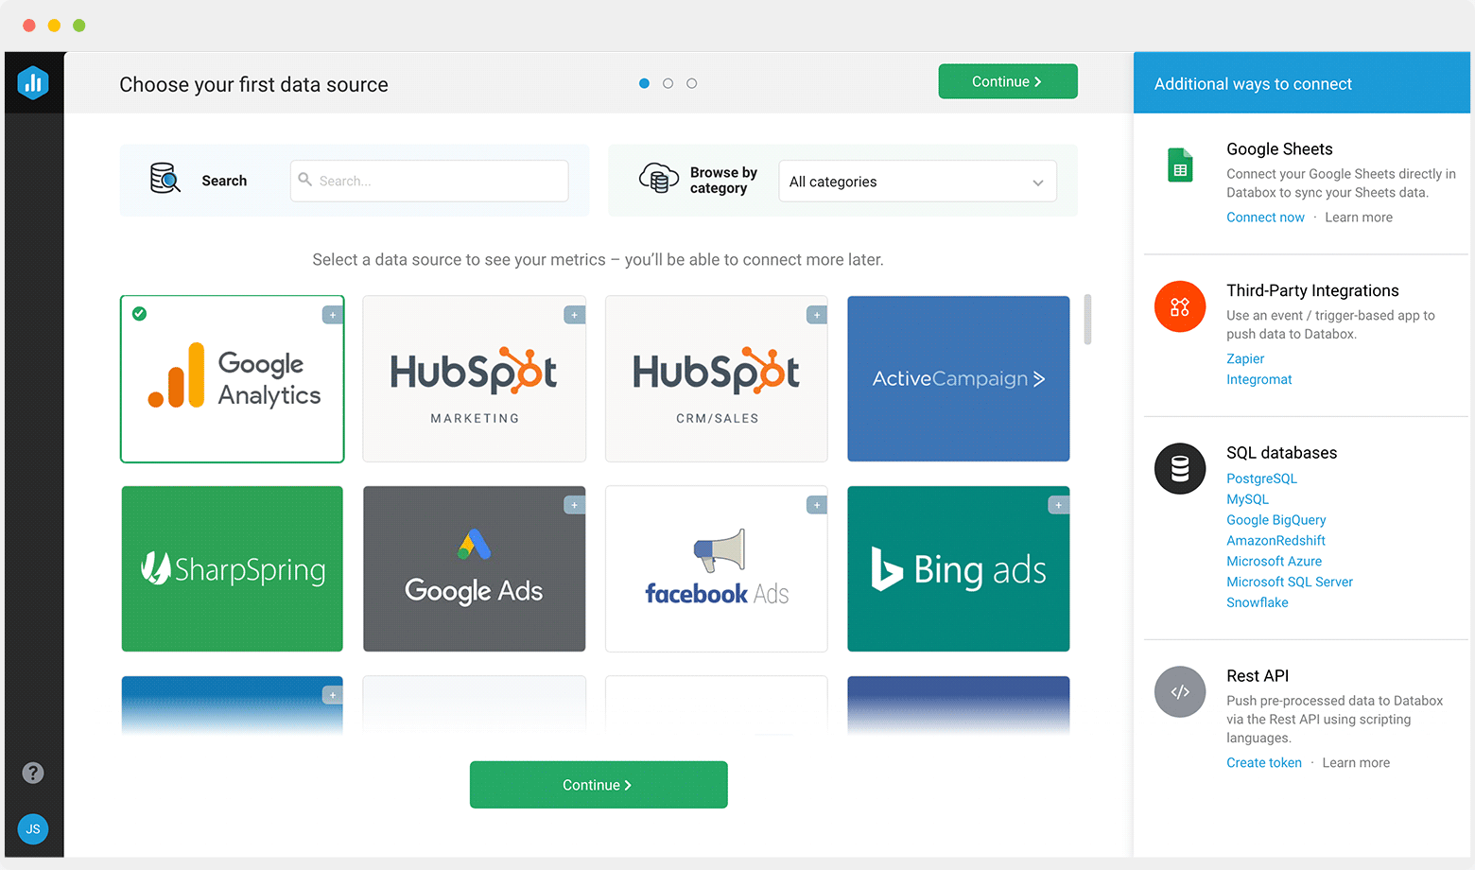This screenshot has width=1475, height=870.
Task: Click the magnifier icon in search field
Action: [x=304, y=179]
